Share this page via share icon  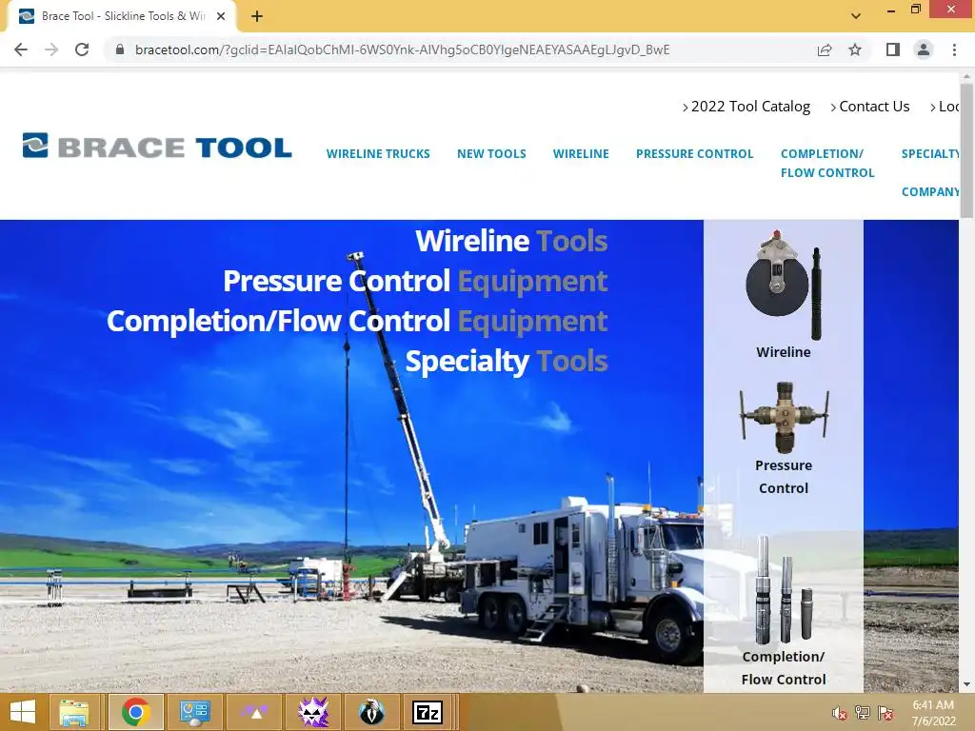[x=825, y=49]
